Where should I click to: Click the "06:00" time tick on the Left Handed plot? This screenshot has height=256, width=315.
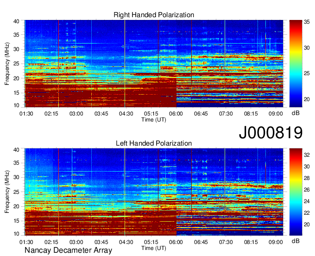coord(176,242)
